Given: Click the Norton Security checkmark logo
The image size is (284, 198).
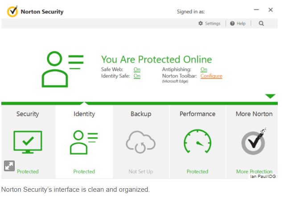Looking at the screenshot, I should (x=12, y=12).
